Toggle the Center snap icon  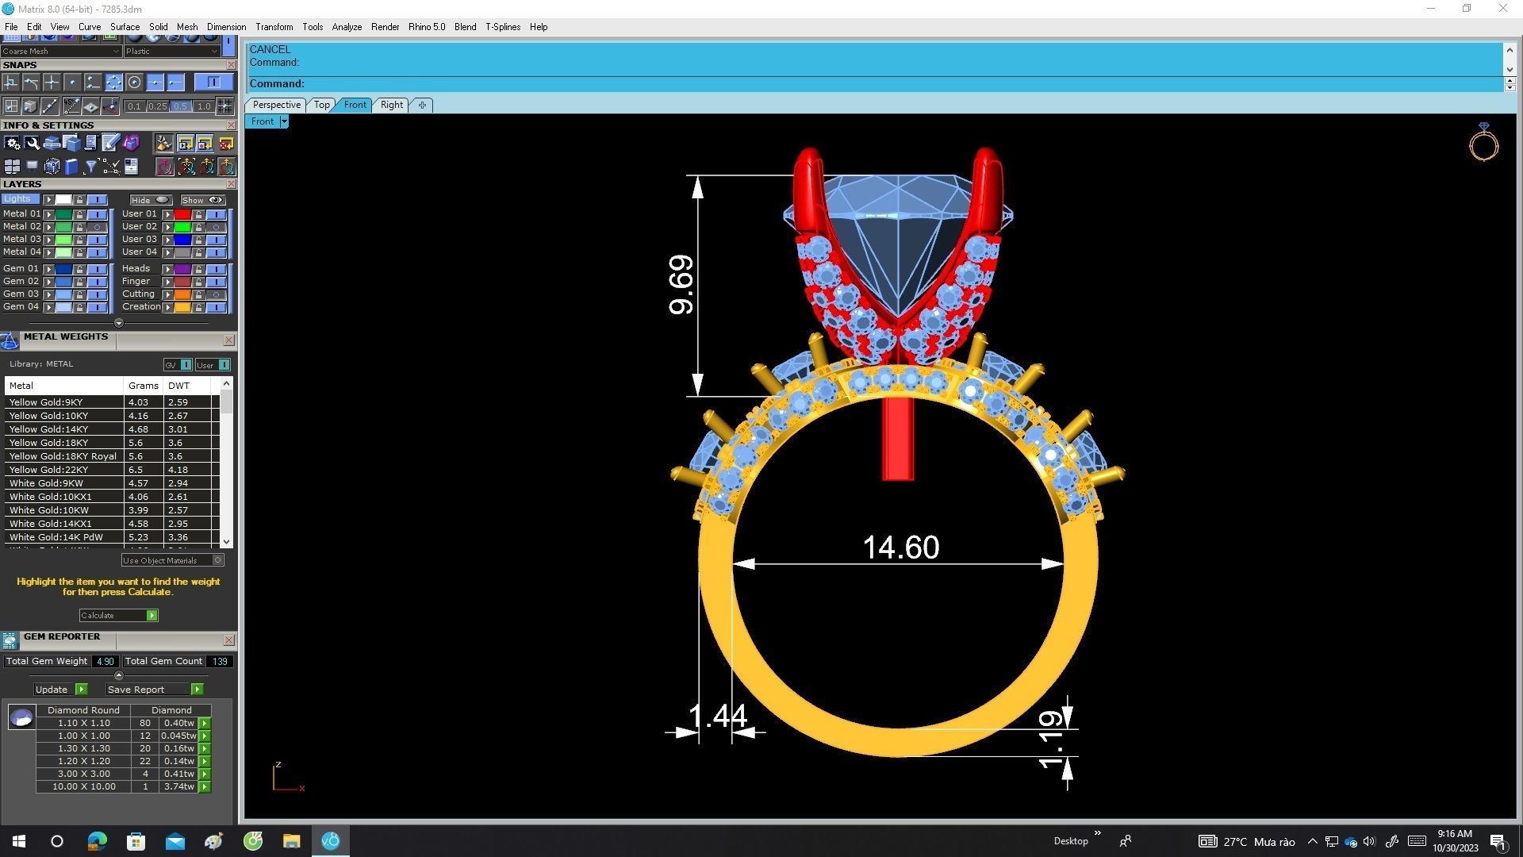click(134, 83)
